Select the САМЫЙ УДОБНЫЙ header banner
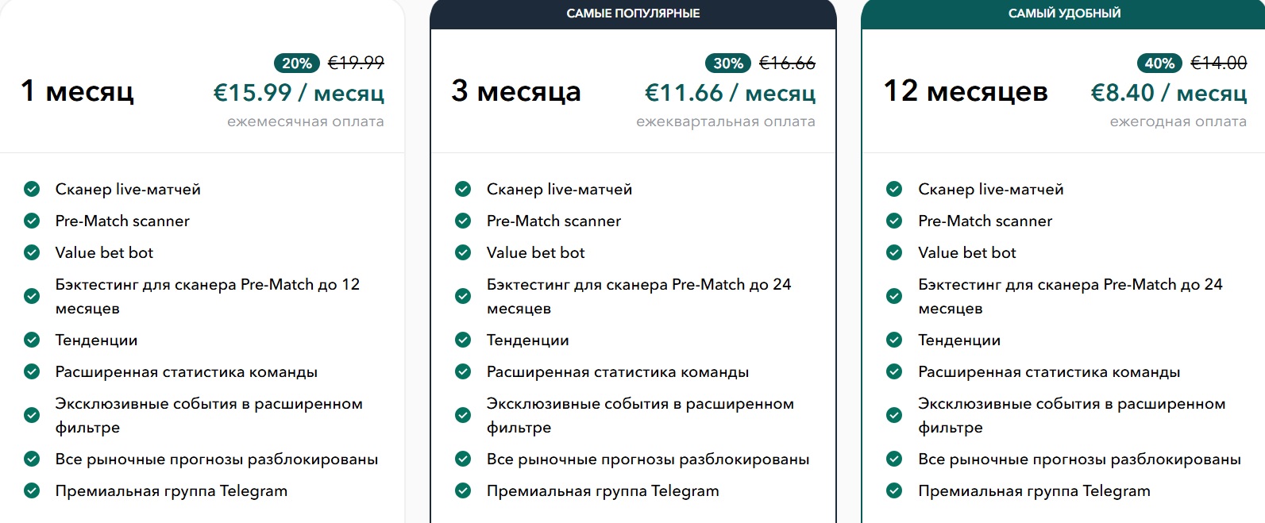This screenshot has height=523, width=1265. (x=1064, y=13)
